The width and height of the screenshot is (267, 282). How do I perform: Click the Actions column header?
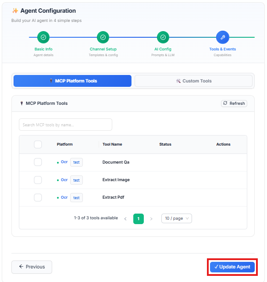(223, 144)
